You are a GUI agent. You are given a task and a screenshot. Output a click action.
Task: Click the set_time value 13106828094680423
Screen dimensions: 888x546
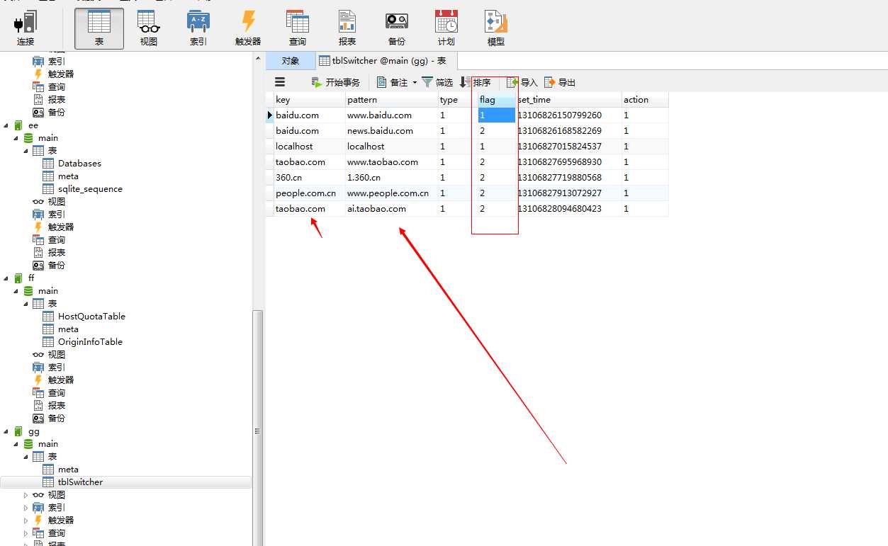569,209
